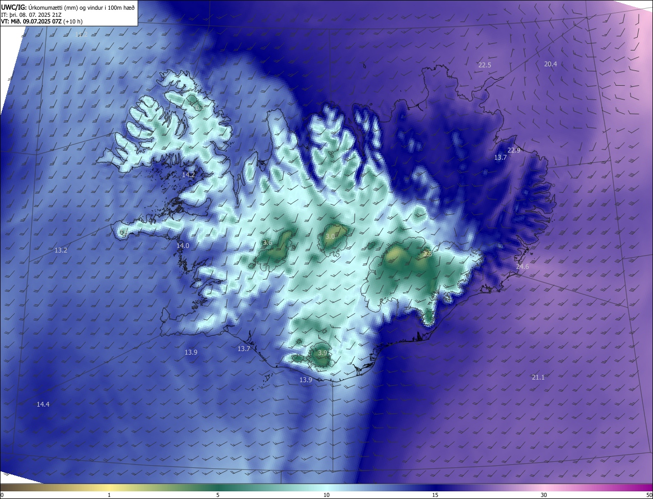Viewport: 653px width, 499px height.
Task: Click the 21.1 value label
Action: tap(538, 378)
